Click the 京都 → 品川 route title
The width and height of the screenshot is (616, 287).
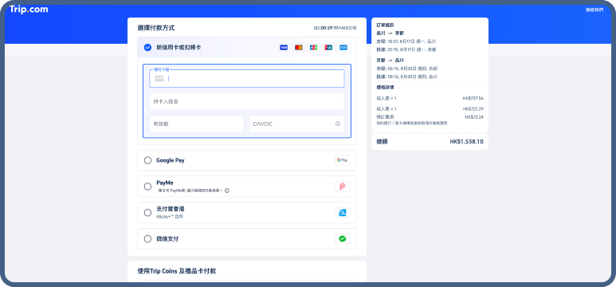pos(390,60)
